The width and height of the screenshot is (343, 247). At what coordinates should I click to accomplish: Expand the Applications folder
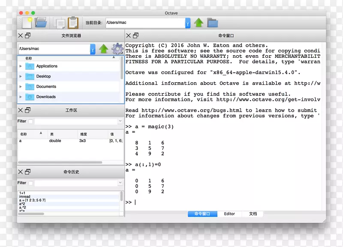(20, 66)
